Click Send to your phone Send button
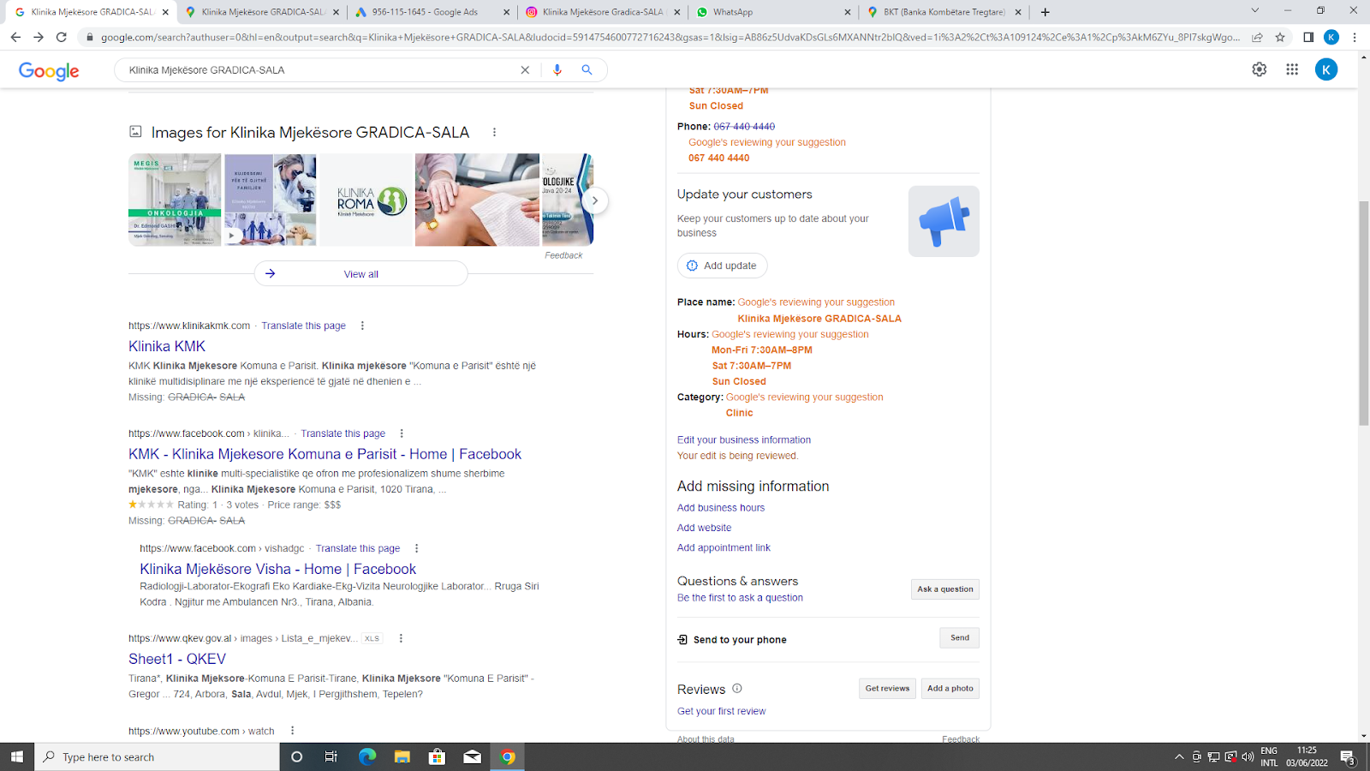The height and width of the screenshot is (771, 1370). (x=959, y=638)
